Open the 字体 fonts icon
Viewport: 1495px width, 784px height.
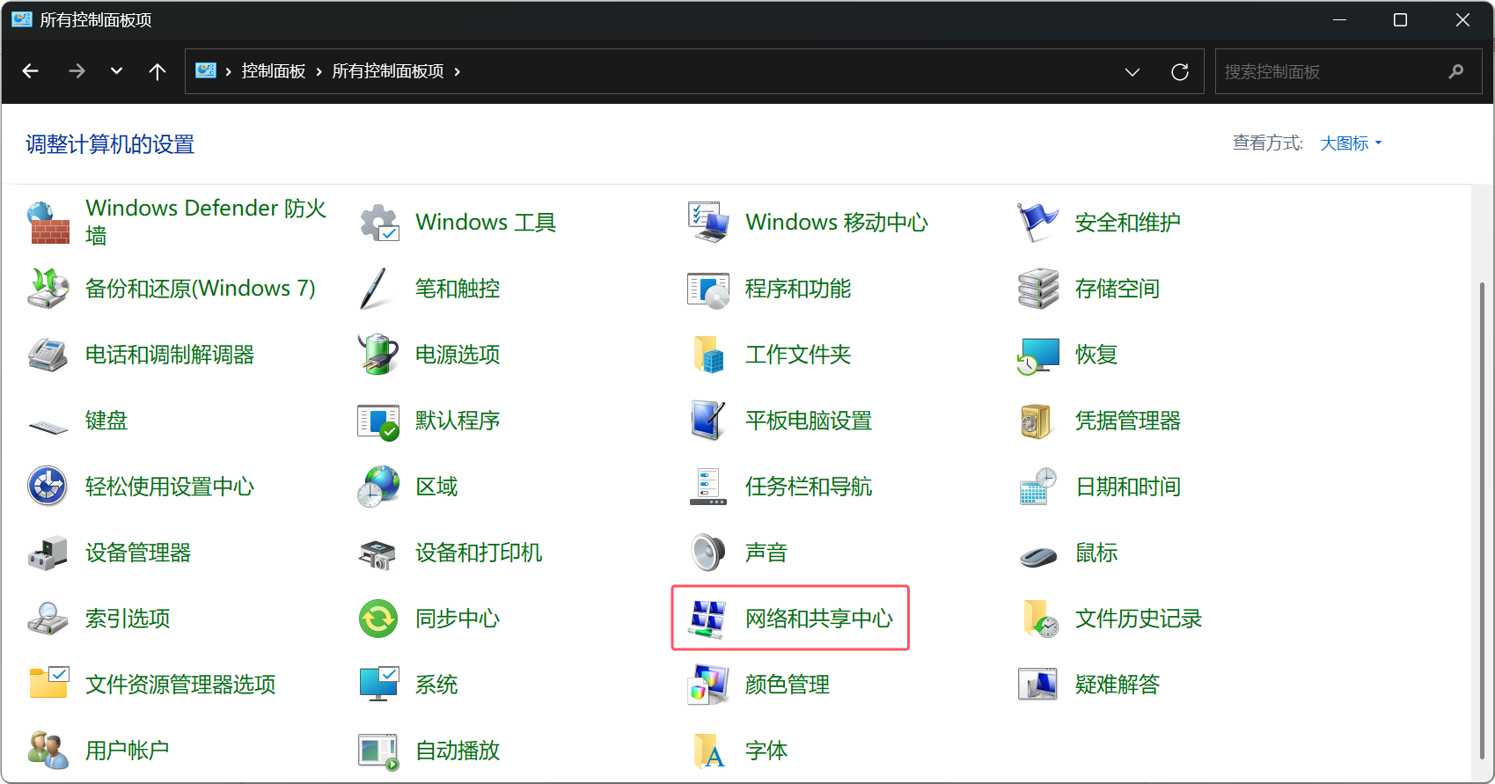[709, 751]
